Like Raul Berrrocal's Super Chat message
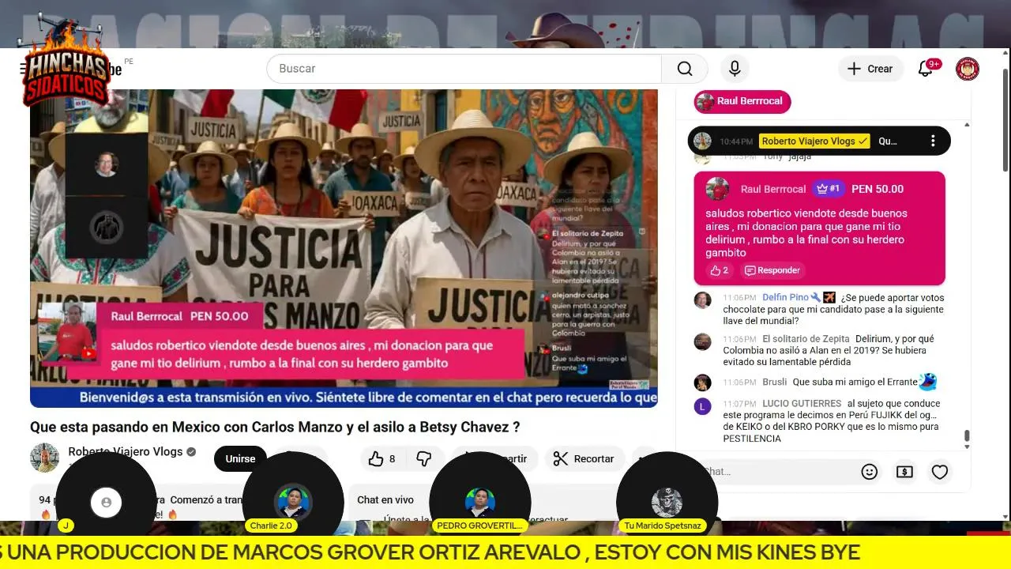The image size is (1011, 569). click(x=719, y=270)
